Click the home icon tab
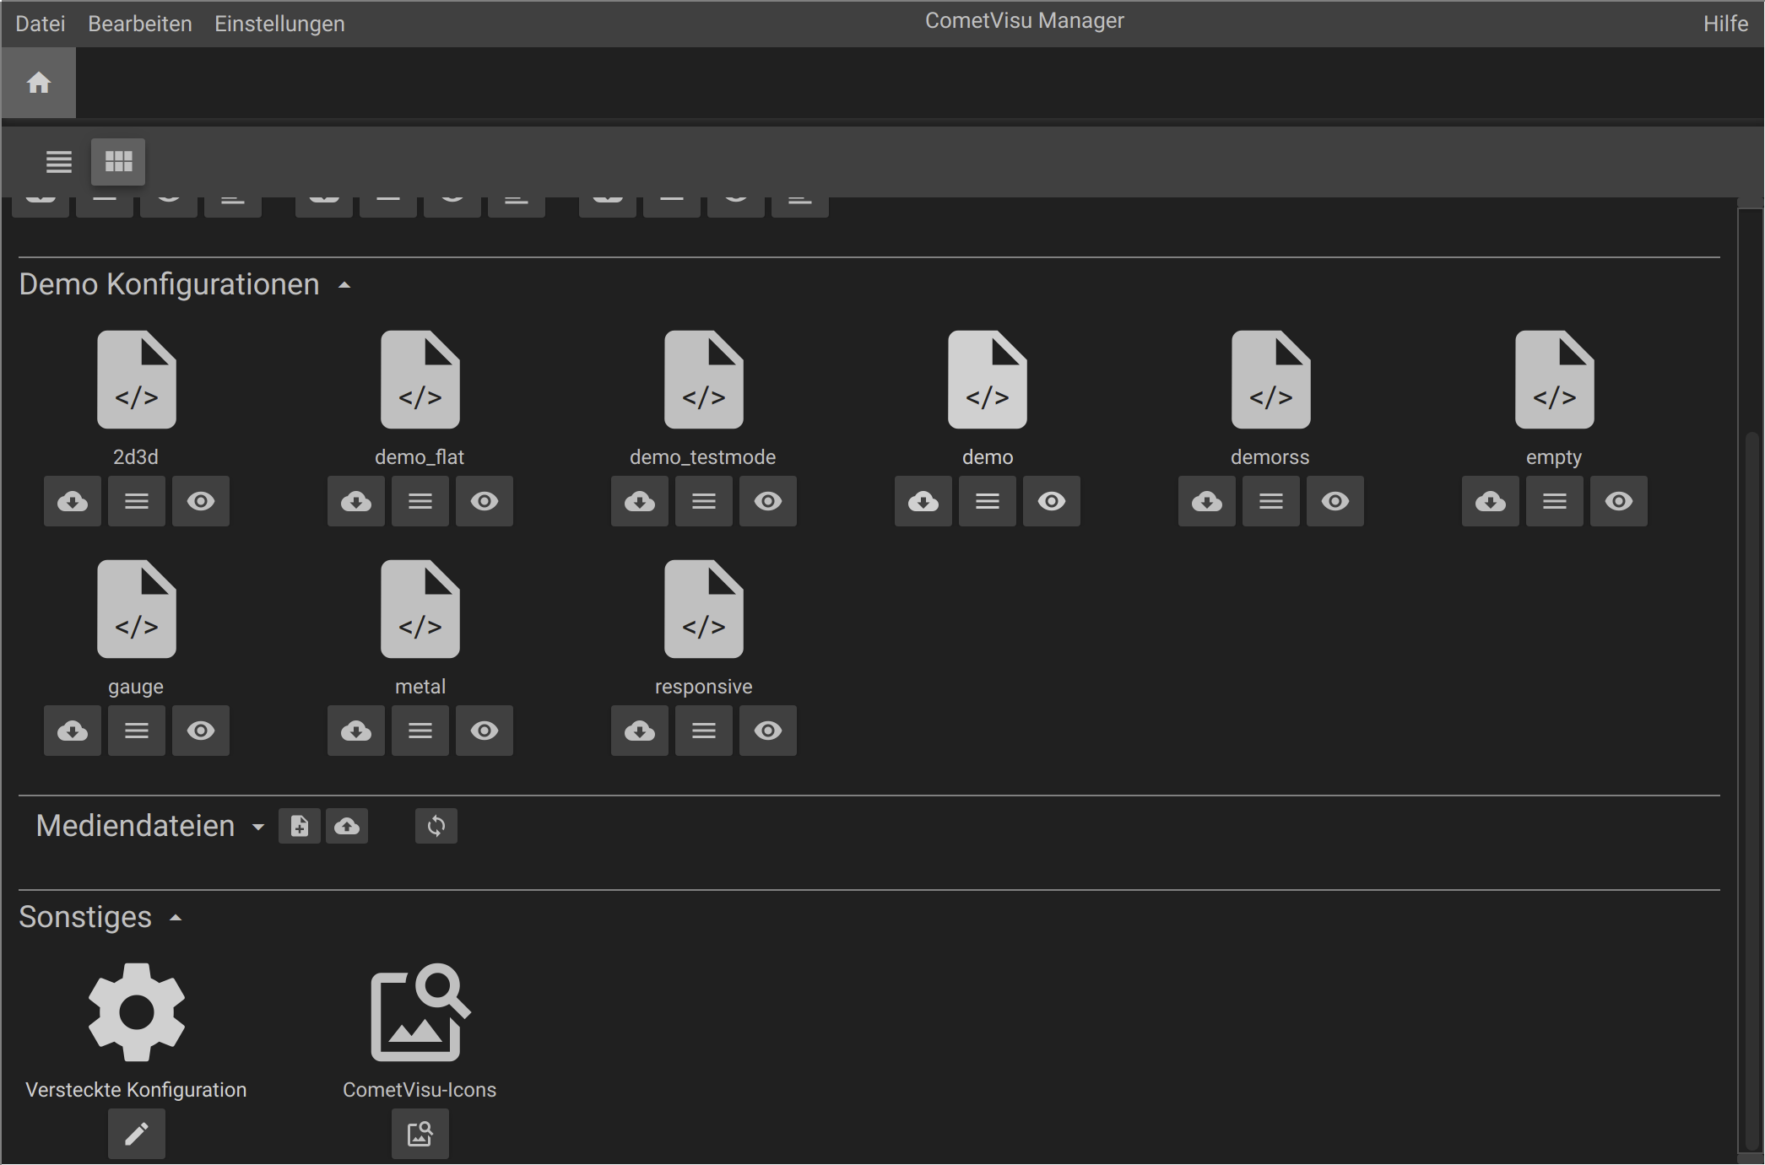1765x1165 pixels. tap(39, 83)
